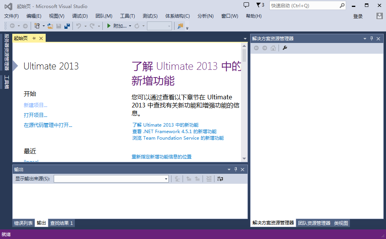Open the 文件(F) menu
Screen dimensions: 386x239
[12, 16]
